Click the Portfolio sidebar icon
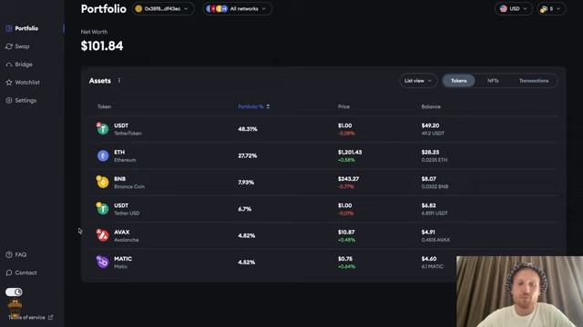The height and width of the screenshot is (327, 583). click(x=9, y=28)
